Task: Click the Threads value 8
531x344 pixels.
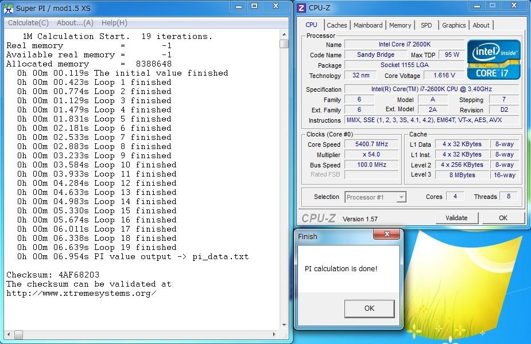Action: (508, 196)
